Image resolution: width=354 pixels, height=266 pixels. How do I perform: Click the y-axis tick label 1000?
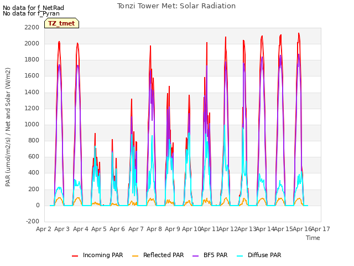(x=32, y=124)
